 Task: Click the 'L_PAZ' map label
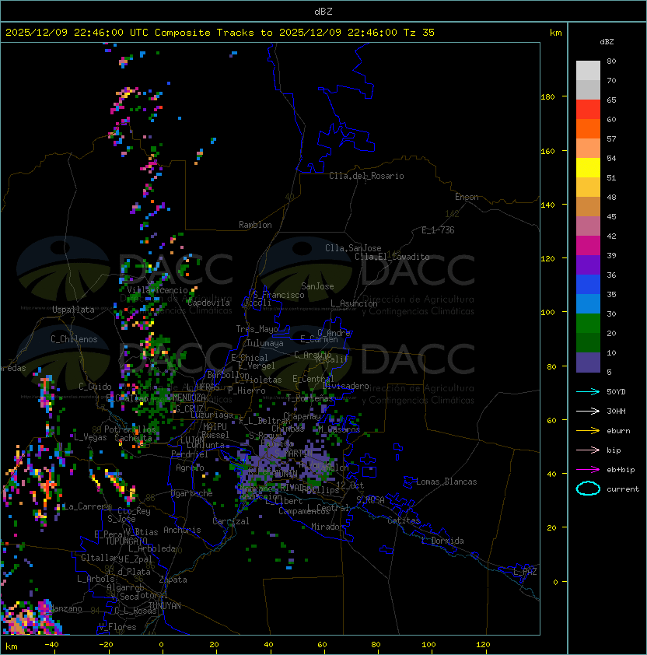[x=526, y=572]
